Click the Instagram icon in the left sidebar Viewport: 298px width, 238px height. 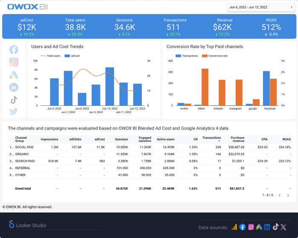14,62
